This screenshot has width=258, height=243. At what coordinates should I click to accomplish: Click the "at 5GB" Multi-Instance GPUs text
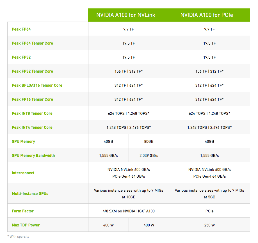[x=209, y=197]
